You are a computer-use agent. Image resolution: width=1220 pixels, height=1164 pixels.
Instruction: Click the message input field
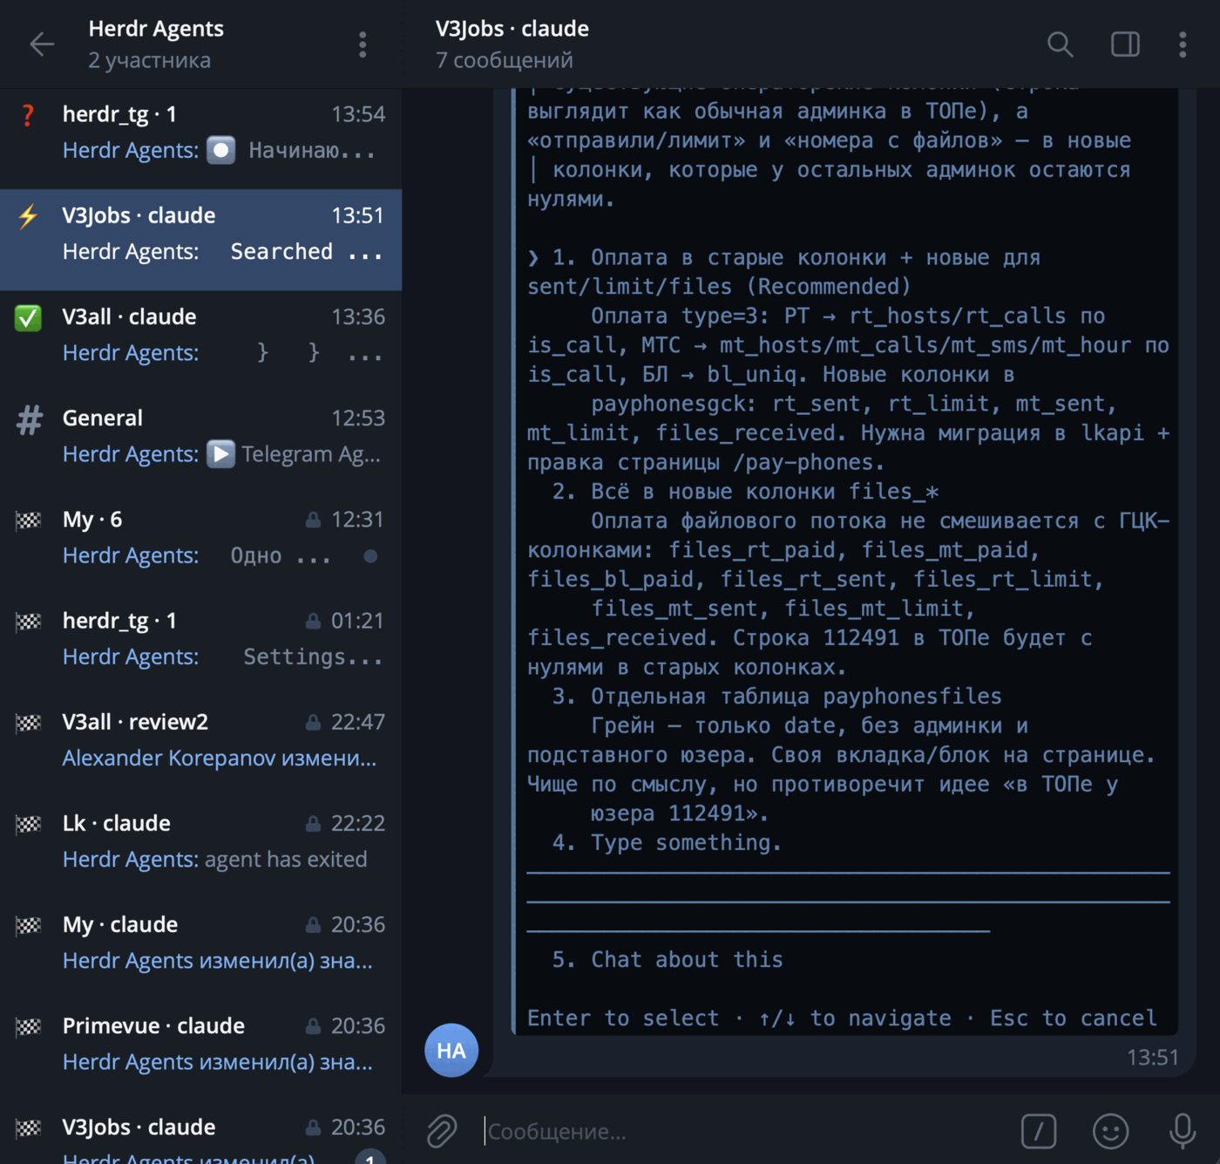[741, 1131]
